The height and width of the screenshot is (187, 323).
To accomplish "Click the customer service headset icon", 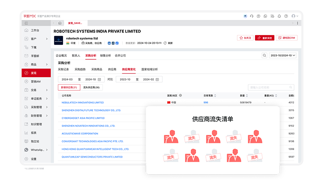I will 252,16.
